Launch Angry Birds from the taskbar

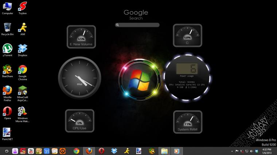(23, 151)
